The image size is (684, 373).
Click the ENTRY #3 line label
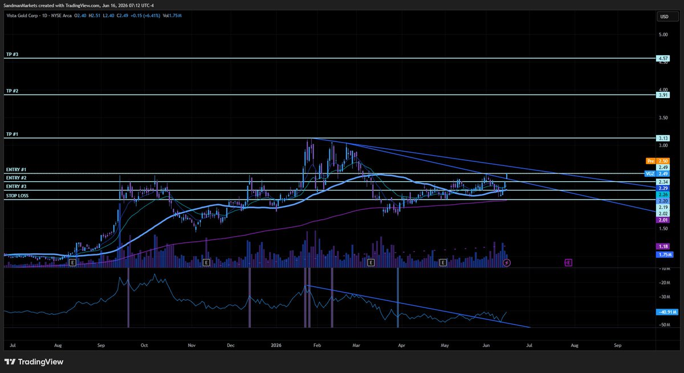(x=16, y=186)
